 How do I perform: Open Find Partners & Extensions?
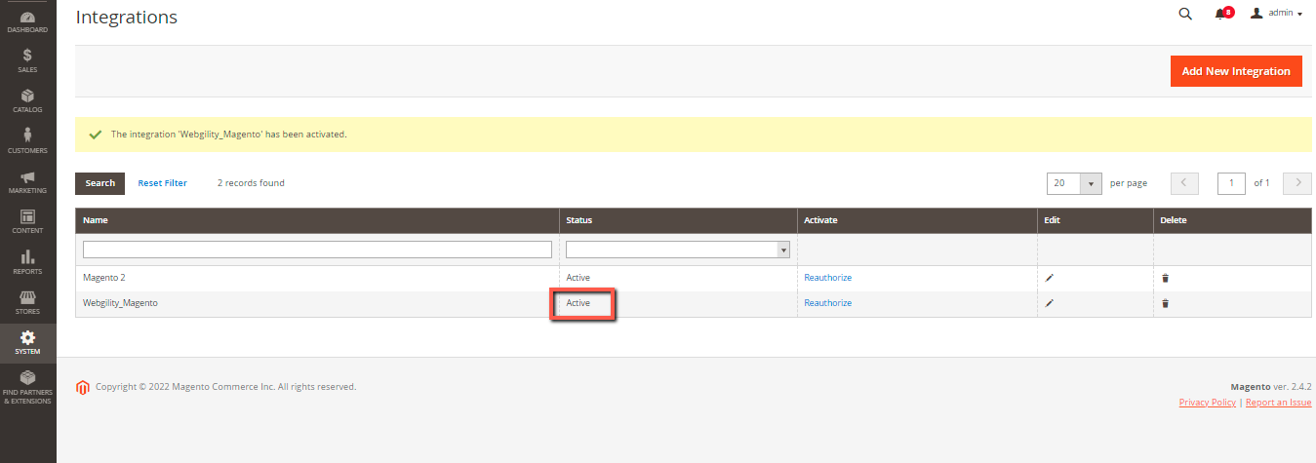pos(27,387)
